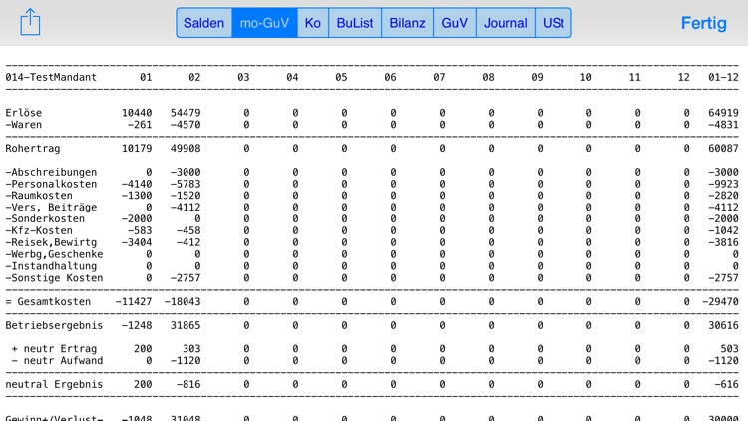Image resolution: width=748 pixels, height=421 pixels.
Task: Open the Ko tab
Action: click(313, 23)
